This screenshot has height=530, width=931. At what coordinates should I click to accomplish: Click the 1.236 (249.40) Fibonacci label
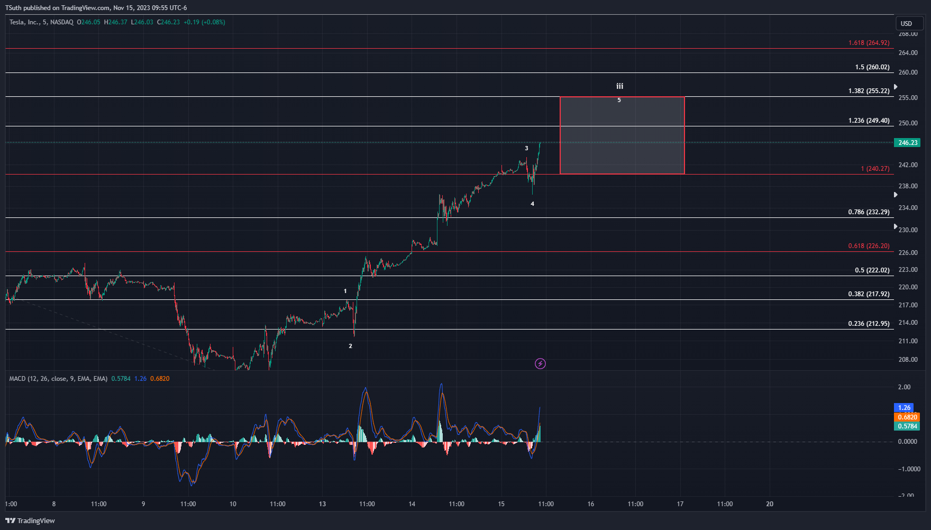coord(869,121)
